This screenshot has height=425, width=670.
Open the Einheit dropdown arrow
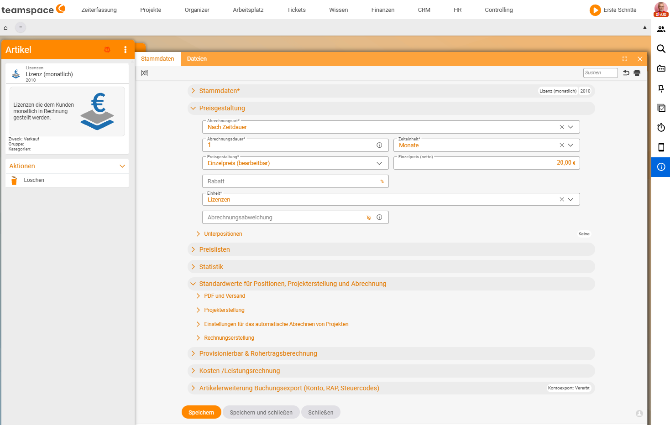(x=571, y=199)
